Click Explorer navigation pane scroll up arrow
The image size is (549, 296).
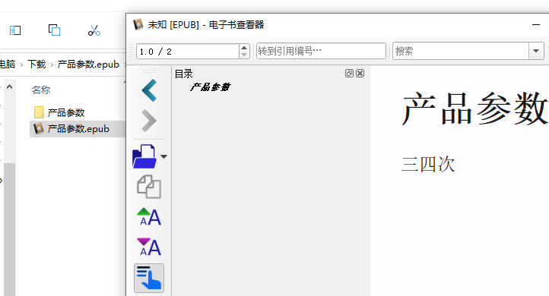10,87
